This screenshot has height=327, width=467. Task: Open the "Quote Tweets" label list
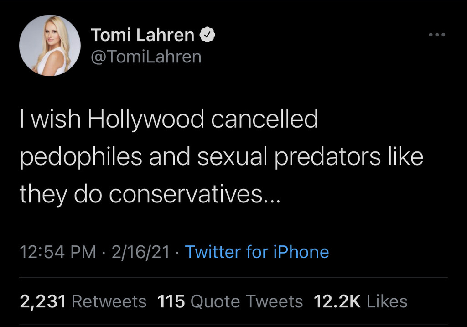[x=246, y=301]
